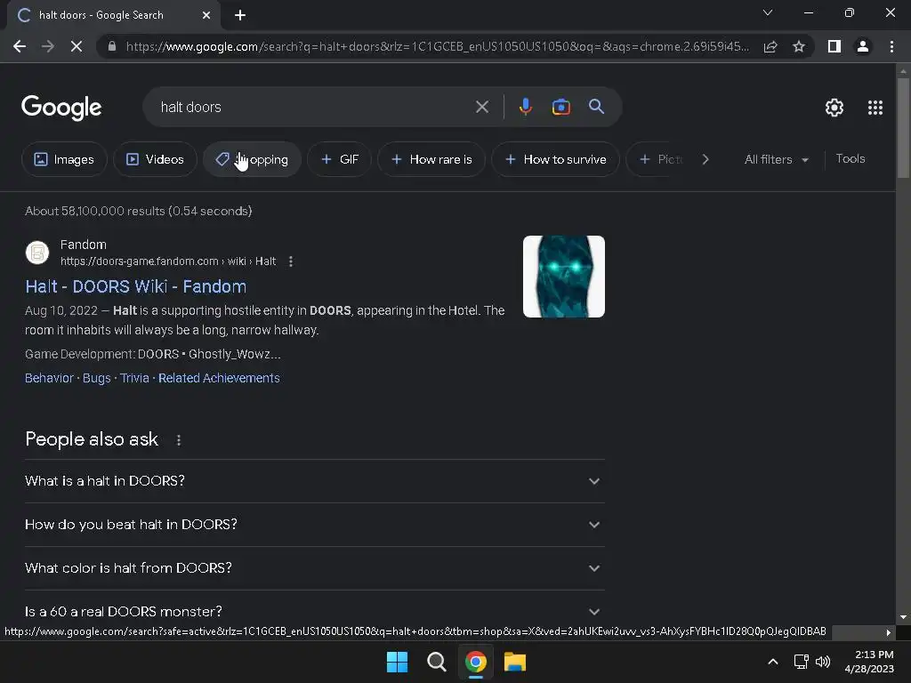
Task: Click the Chrome taskbar icon
Action: click(x=476, y=662)
